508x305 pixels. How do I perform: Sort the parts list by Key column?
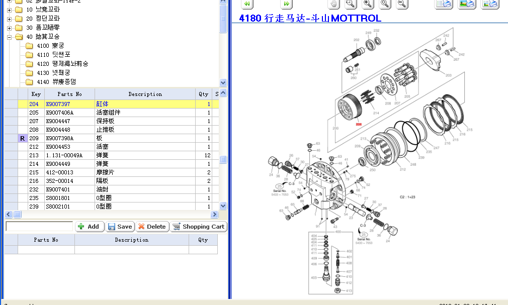click(36, 94)
